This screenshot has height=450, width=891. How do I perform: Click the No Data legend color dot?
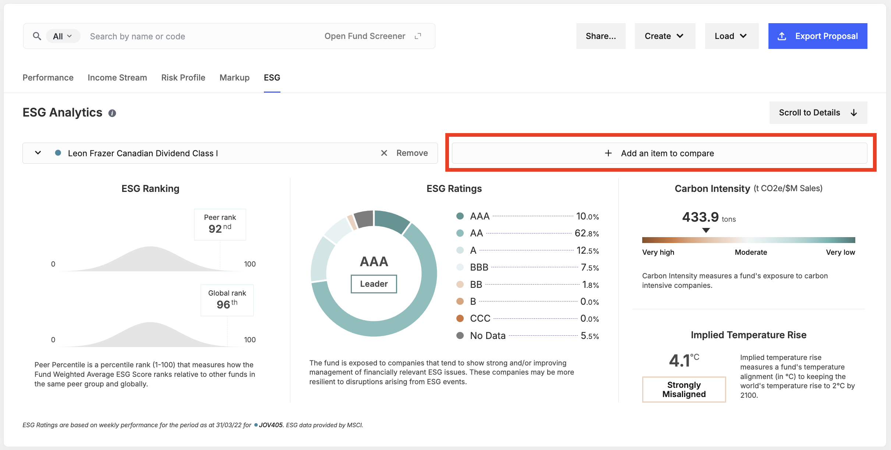[x=460, y=336]
